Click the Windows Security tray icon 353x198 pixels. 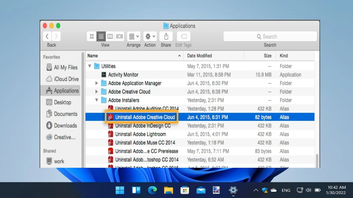click(x=265, y=190)
